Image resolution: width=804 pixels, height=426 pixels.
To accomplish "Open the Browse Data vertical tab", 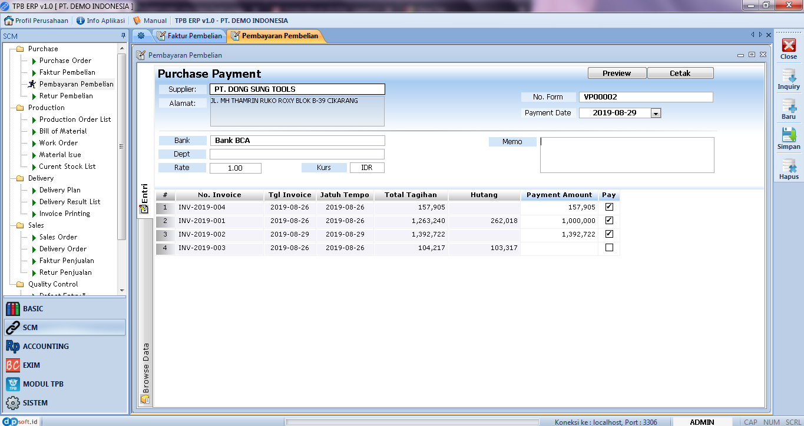I will [145, 368].
